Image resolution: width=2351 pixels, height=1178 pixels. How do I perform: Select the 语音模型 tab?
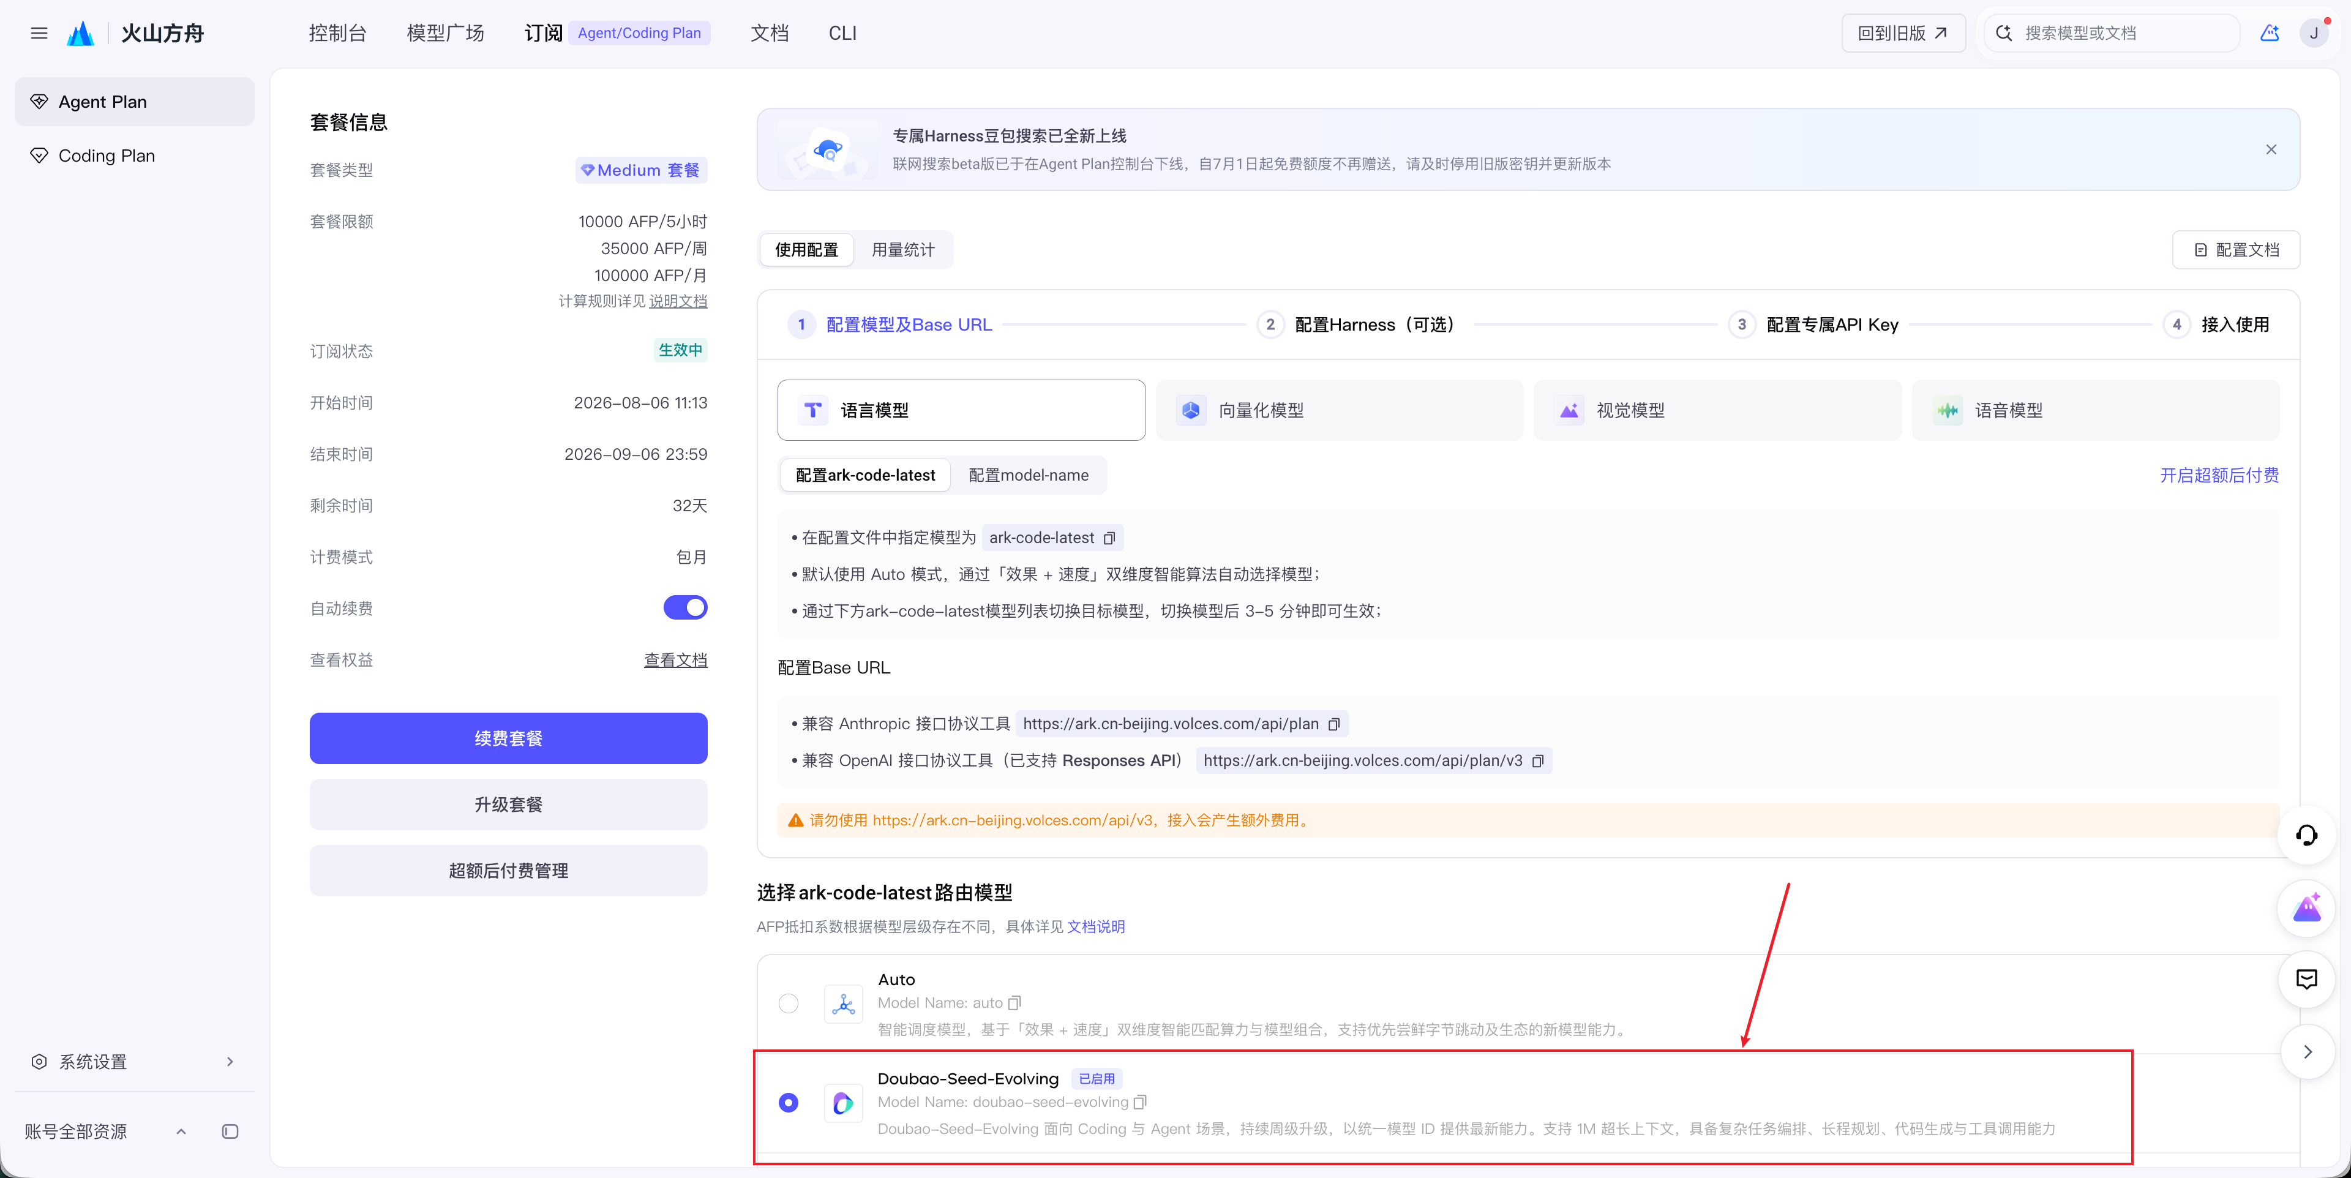2096,411
